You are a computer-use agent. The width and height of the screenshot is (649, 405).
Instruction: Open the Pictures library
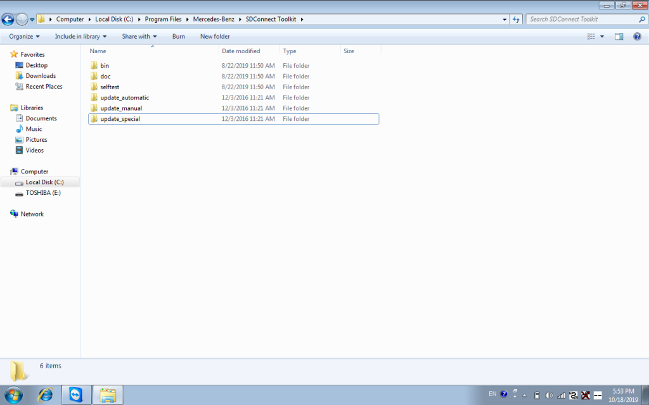(36, 140)
